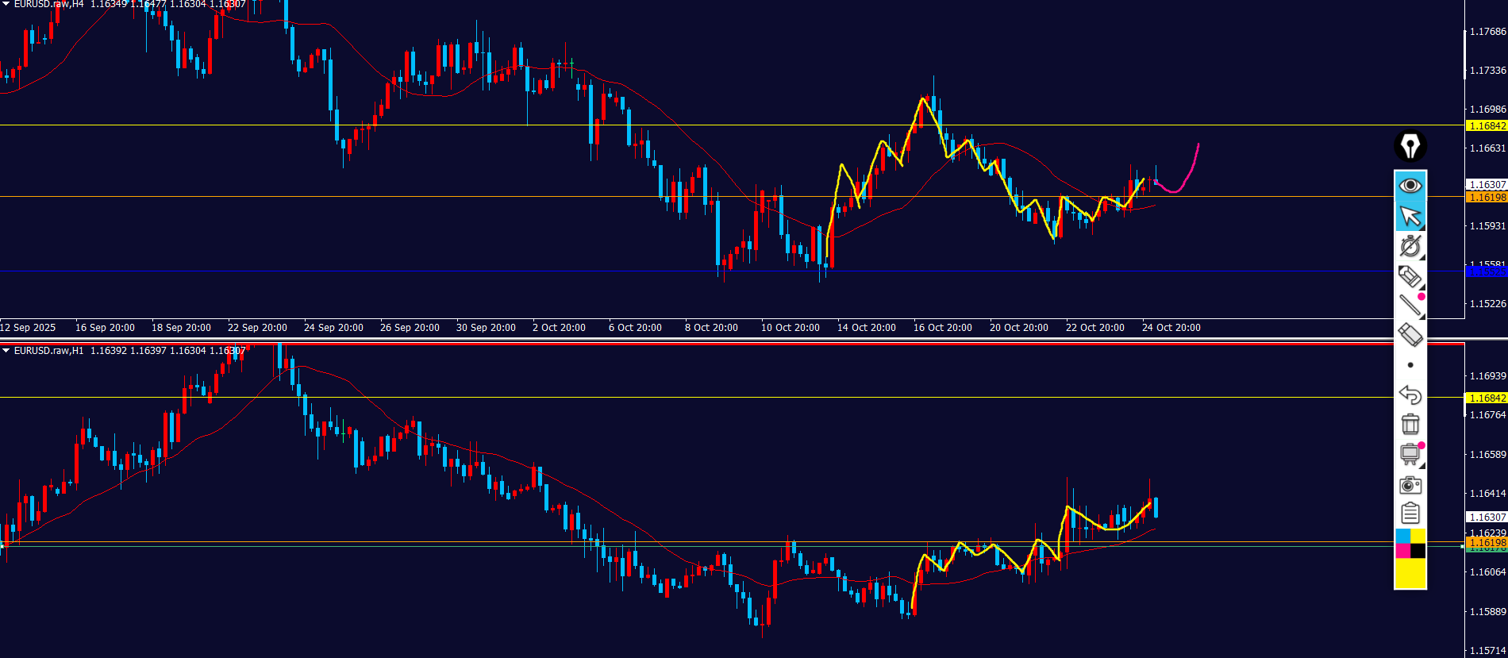Viewport: 1508px width, 658px height.
Task: Click the 1.16842 yellow price label on H4 chart
Action: tap(1487, 126)
